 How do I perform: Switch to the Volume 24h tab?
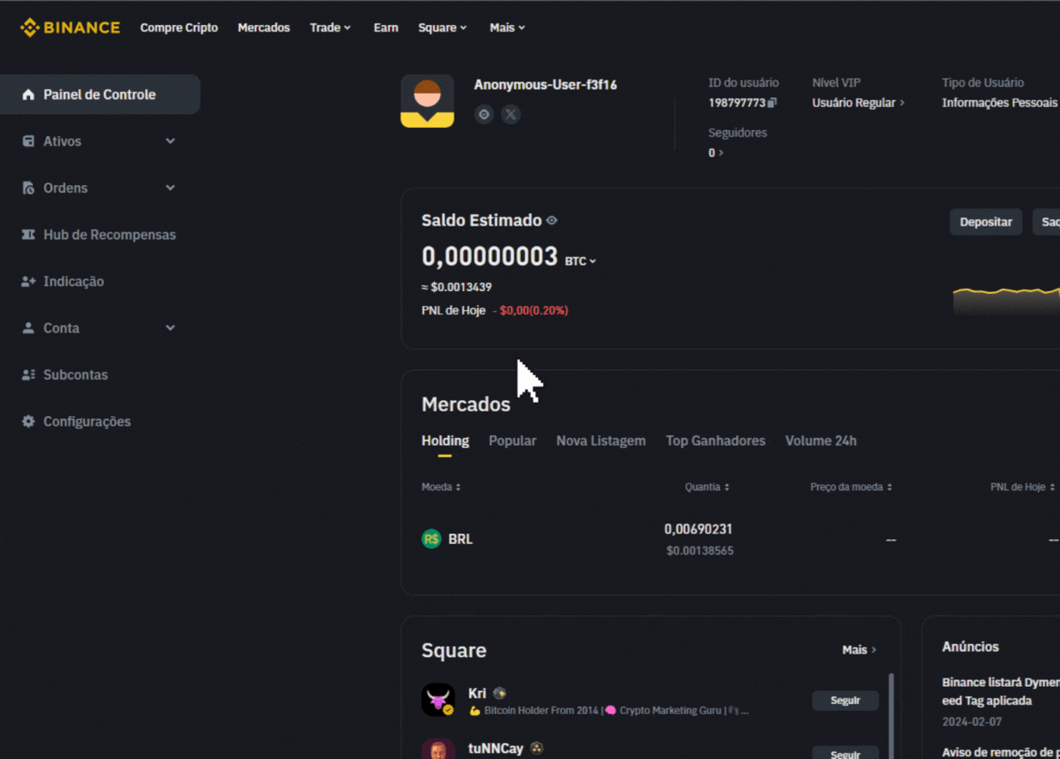821,441
